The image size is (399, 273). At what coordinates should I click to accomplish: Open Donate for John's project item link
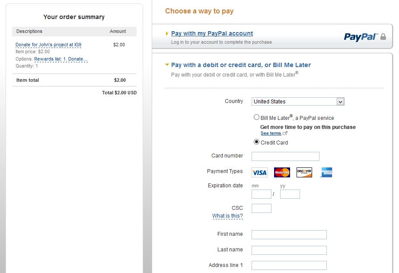click(x=48, y=45)
